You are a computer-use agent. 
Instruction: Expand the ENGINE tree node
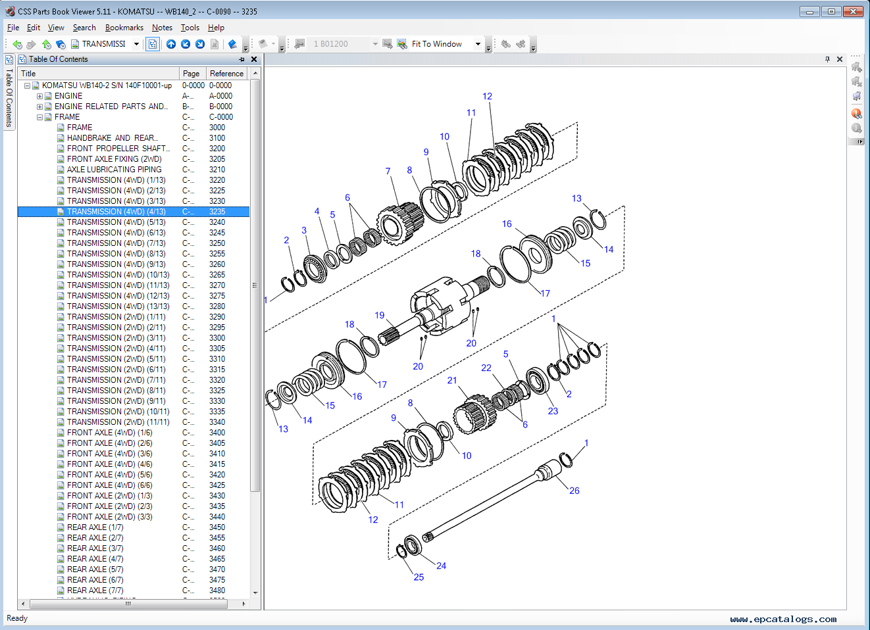pyautogui.click(x=39, y=96)
